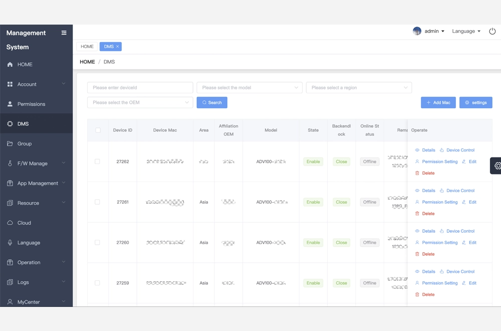
Task: Check the box for device 27260
Action: (x=97, y=242)
